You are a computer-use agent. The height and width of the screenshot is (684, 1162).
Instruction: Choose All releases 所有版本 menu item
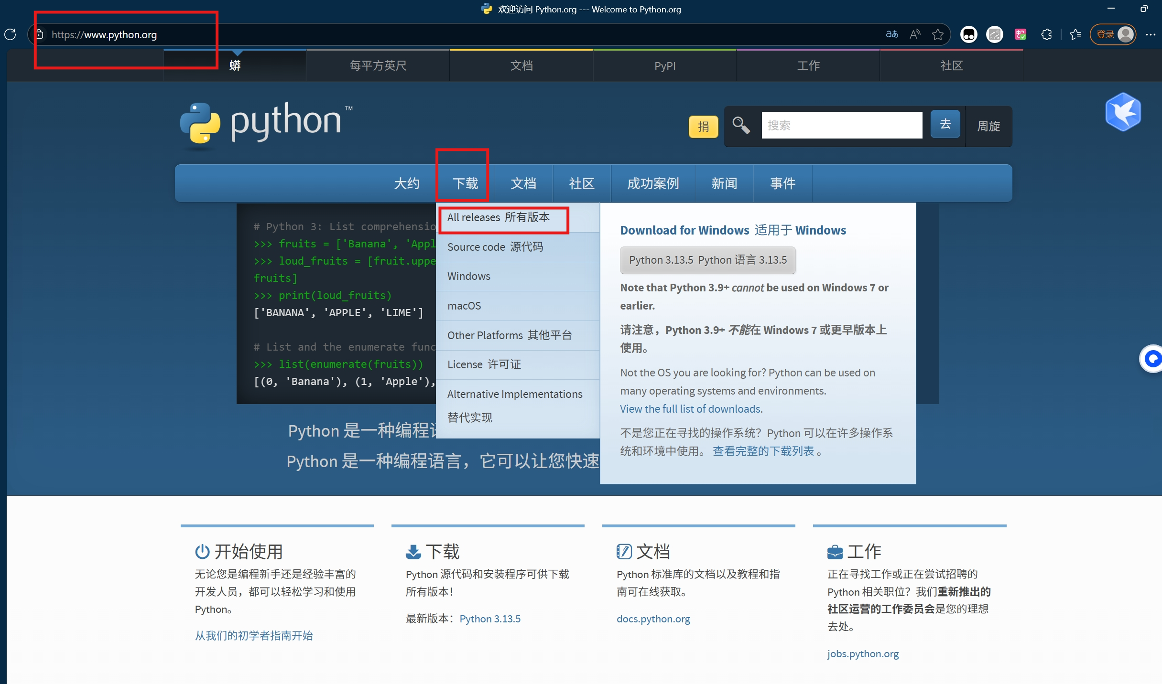coord(518,218)
